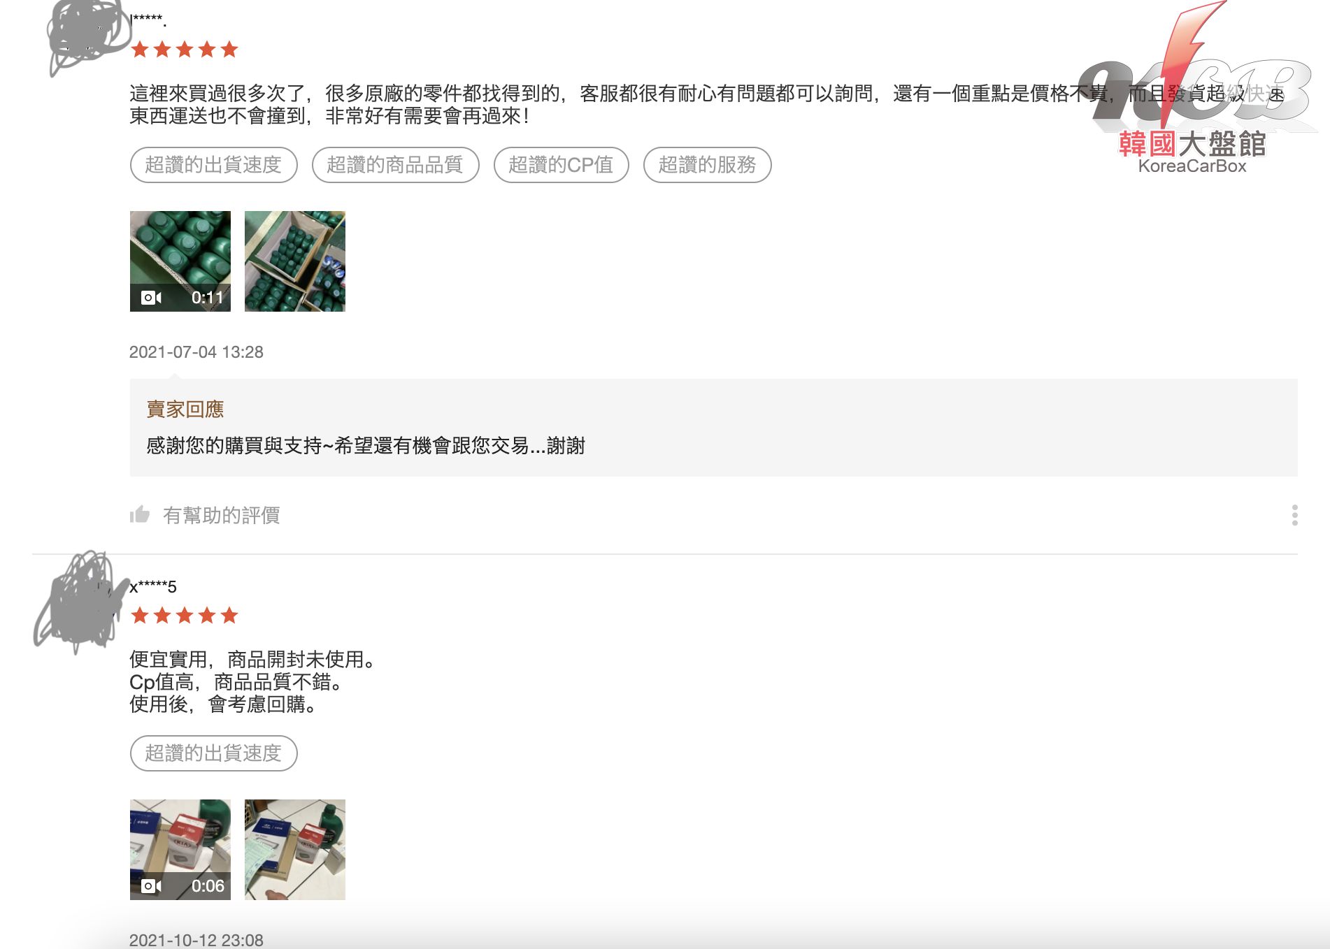Play the 0:11 green bottles video
The width and height of the screenshot is (1330, 949).
pos(180,261)
